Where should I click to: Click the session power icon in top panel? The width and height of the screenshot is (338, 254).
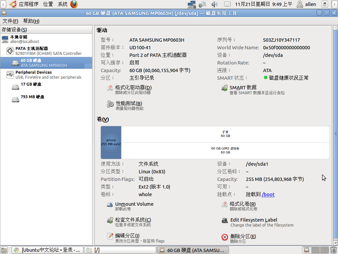click(325, 4)
